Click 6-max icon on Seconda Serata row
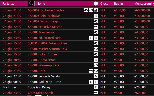The height and width of the screenshot is (96, 154). (x=96, y=76)
